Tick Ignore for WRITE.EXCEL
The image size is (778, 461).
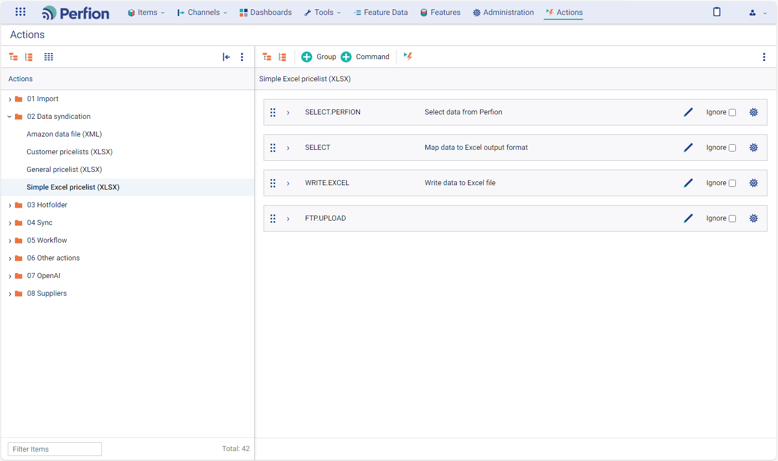(732, 184)
